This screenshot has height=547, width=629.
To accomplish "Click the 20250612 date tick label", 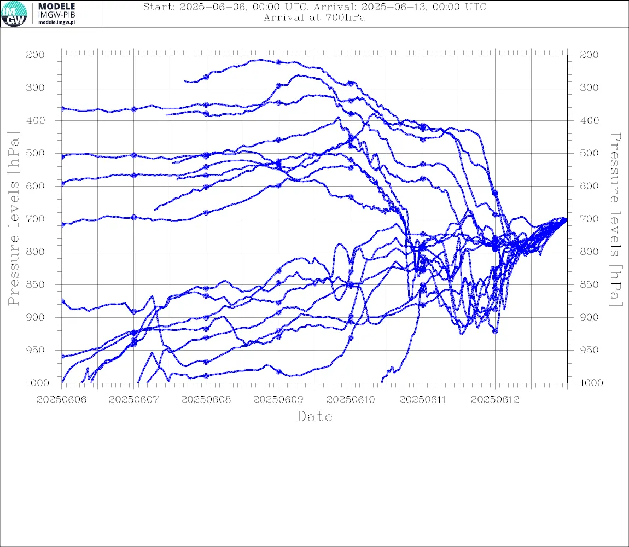I will [495, 400].
